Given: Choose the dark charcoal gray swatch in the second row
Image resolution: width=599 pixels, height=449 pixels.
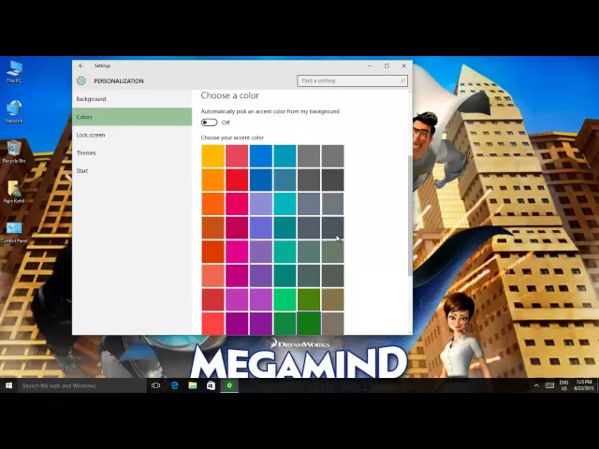Looking at the screenshot, I should point(333,180).
